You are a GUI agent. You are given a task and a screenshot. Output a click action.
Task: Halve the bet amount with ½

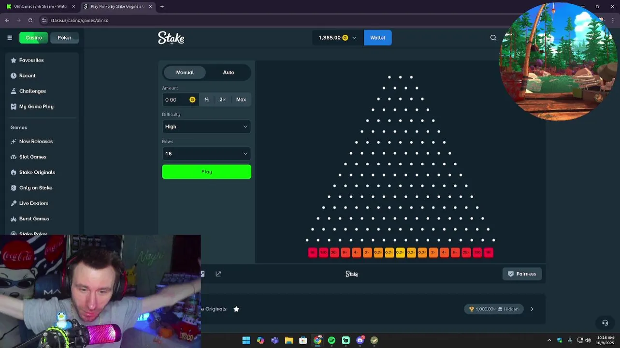[x=206, y=100]
